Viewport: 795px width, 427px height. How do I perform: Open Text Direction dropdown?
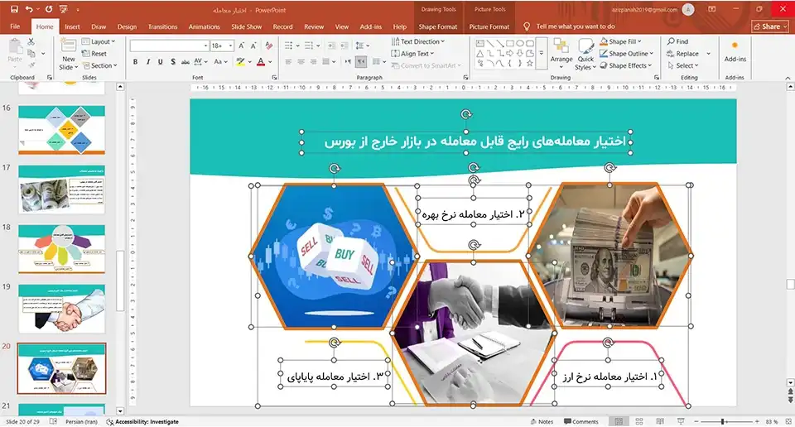pyautogui.click(x=417, y=41)
